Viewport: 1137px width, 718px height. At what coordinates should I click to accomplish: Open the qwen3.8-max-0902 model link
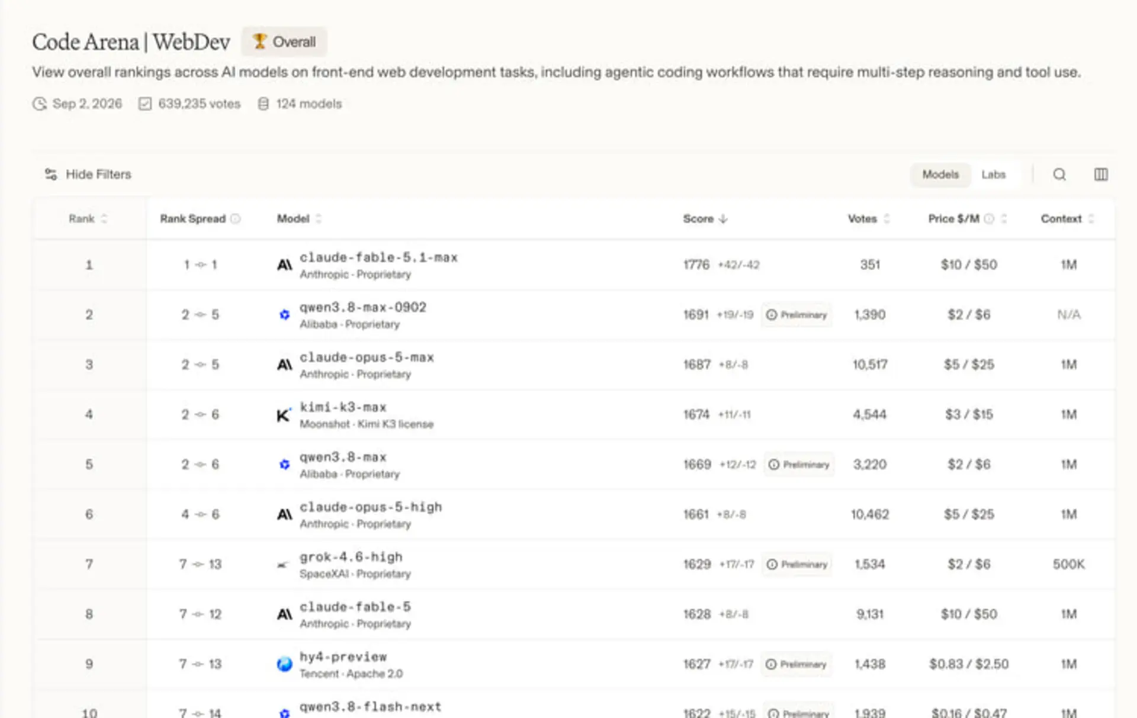click(x=363, y=307)
